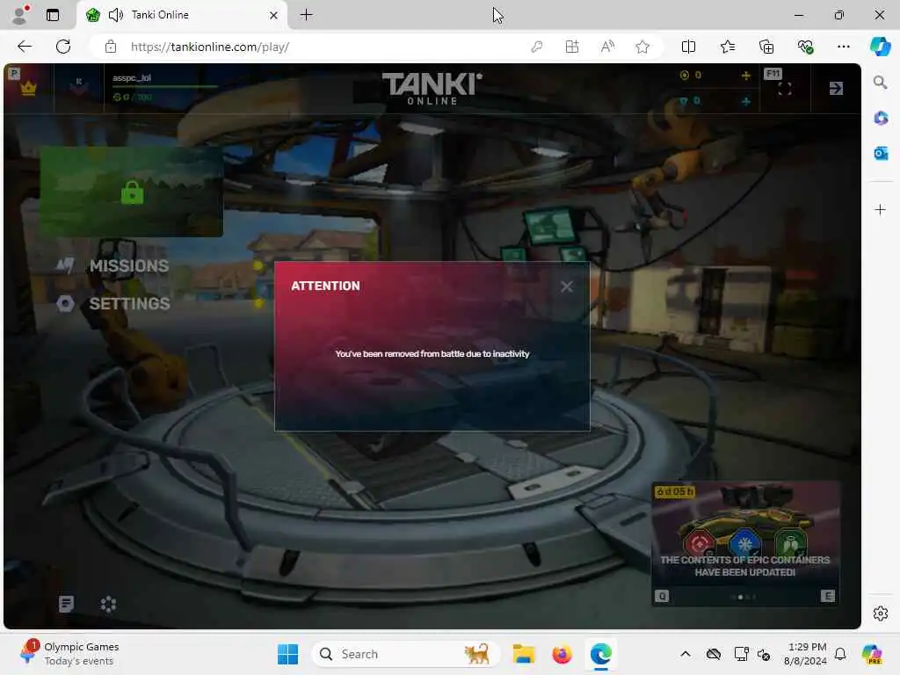This screenshot has height=675, width=900.
Task: Open Olympic Games widget
Action: point(69,654)
